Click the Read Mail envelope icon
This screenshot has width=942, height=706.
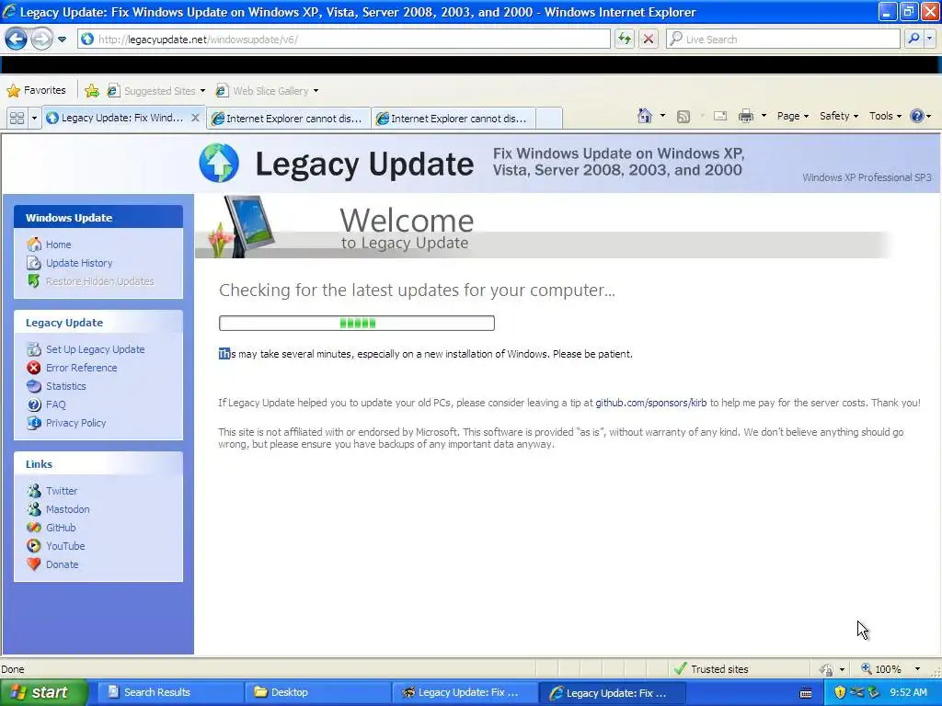pos(719,116)
